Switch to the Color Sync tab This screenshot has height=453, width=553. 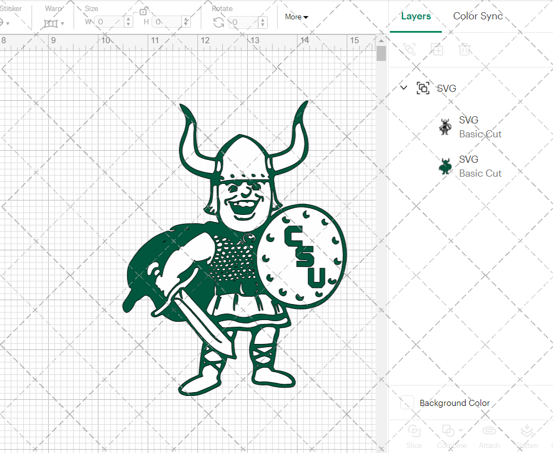pos(478,16)
